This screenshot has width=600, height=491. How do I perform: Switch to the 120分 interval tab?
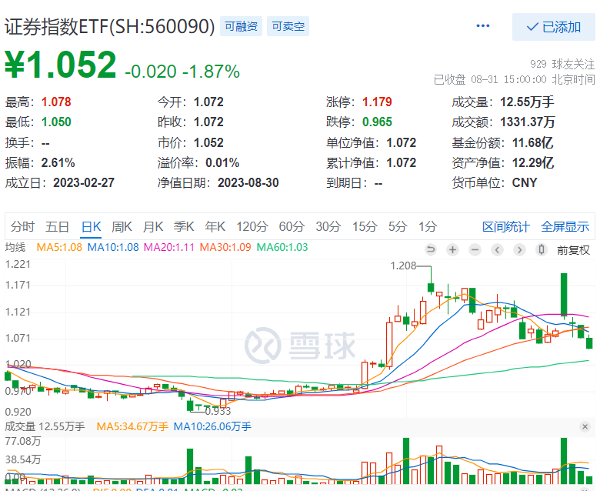(x=252, y=226)
